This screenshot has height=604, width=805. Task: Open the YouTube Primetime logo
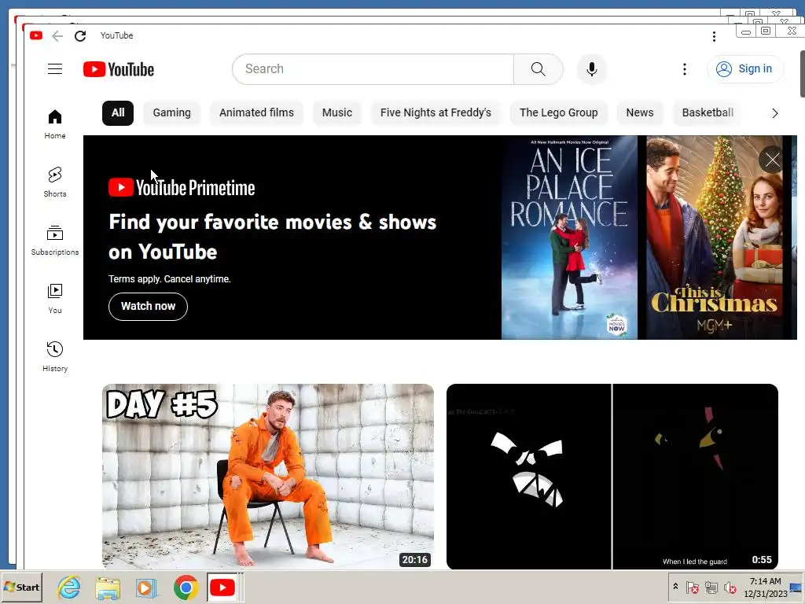point(182,188)
